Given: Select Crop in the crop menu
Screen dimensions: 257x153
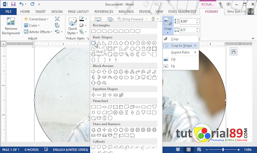Looking at the screenshot, I should [181, 39].
